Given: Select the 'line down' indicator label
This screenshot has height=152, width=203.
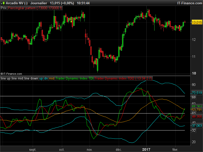Looking at the screenshot, I should coord(31,79).
